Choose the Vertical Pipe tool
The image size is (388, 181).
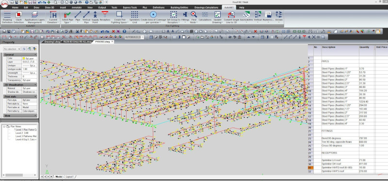click(86, 17)
